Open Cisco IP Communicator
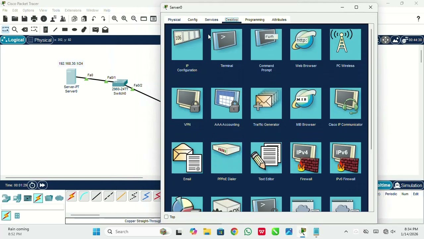This screenshot has width=424, height=239. (345, 103)
